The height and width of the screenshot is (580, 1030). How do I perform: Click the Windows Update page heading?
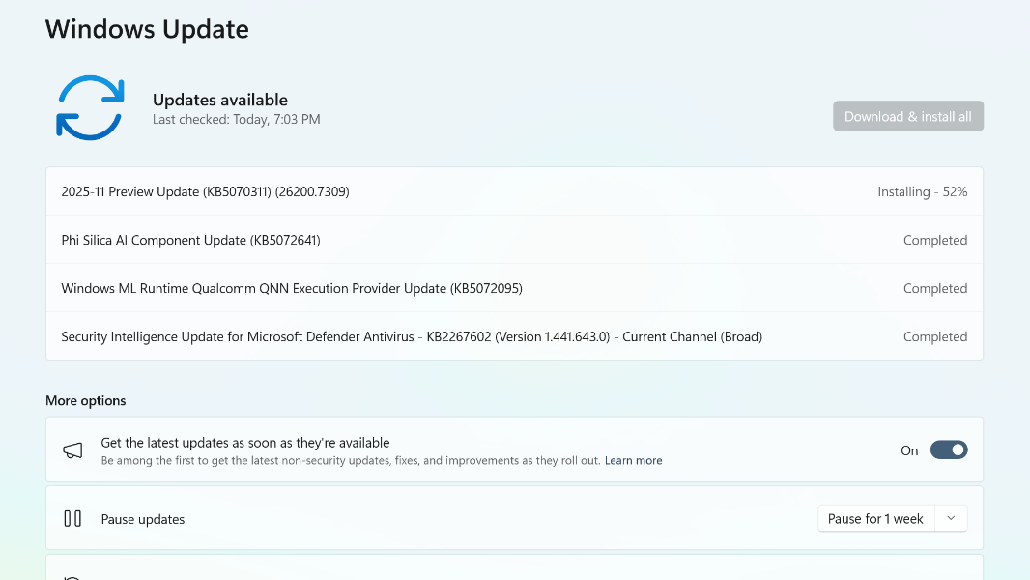coord(147,29)
